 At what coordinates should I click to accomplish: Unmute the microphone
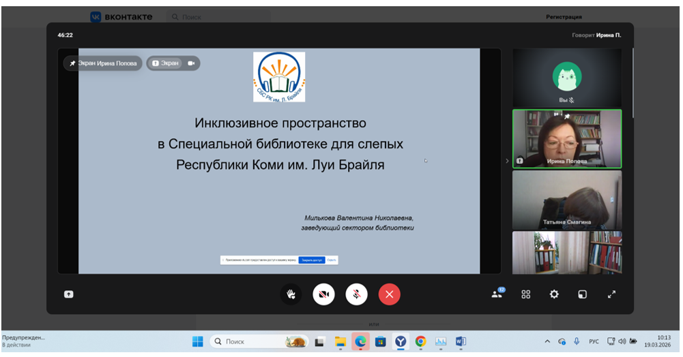(x=356, y=294)
